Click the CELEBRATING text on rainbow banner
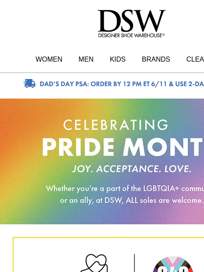Image resolution: width=204 pixels, height=272 pixels. point(116,125)
